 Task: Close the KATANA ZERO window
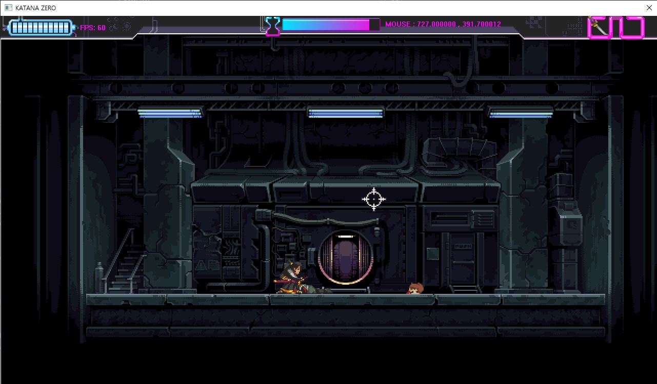(649, 8)
